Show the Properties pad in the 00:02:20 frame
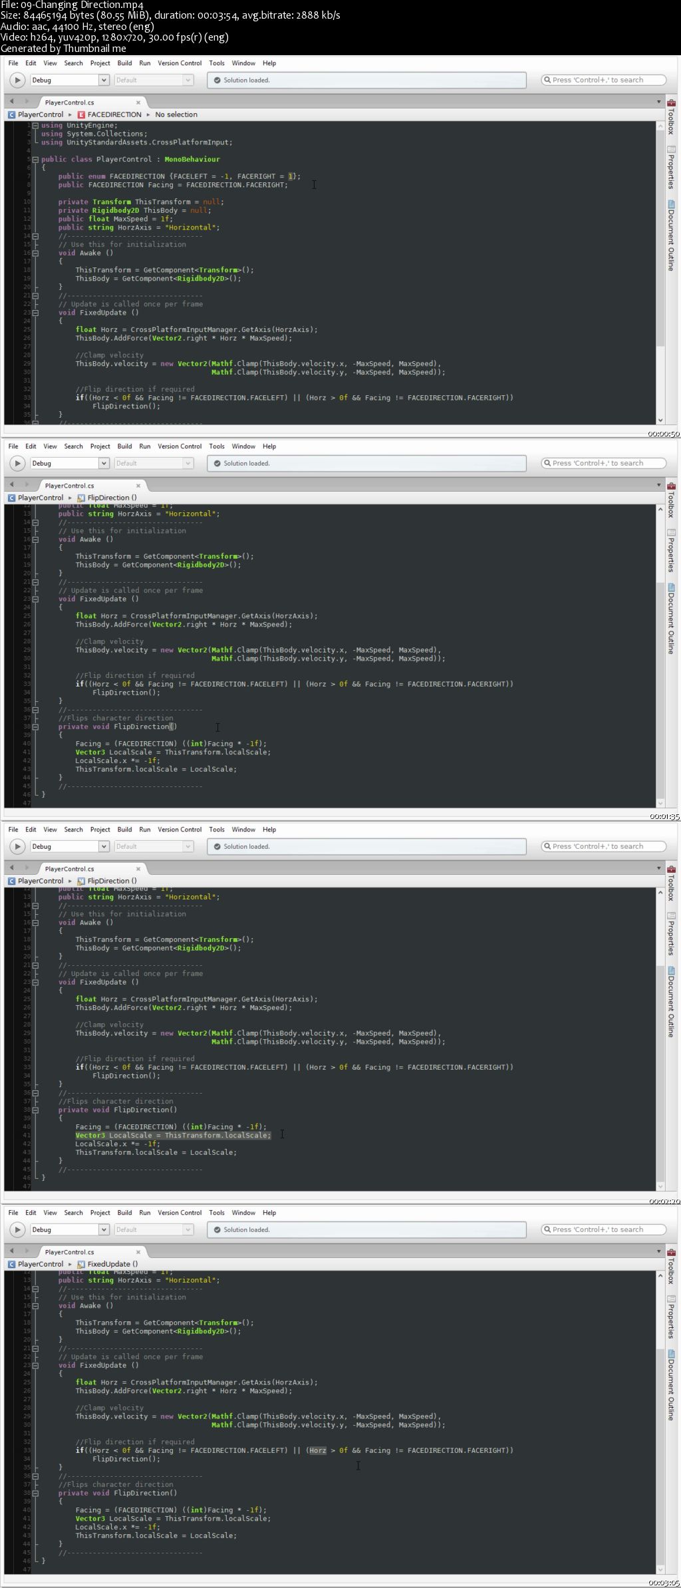The width and height of the screenshot is (681, 1588). click(x=671, y=934)
